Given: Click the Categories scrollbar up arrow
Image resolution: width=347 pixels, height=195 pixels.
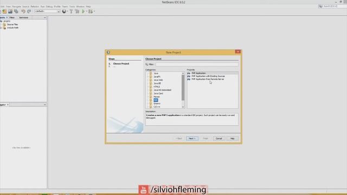Looking at the screenshot, I should coord(183,73).
